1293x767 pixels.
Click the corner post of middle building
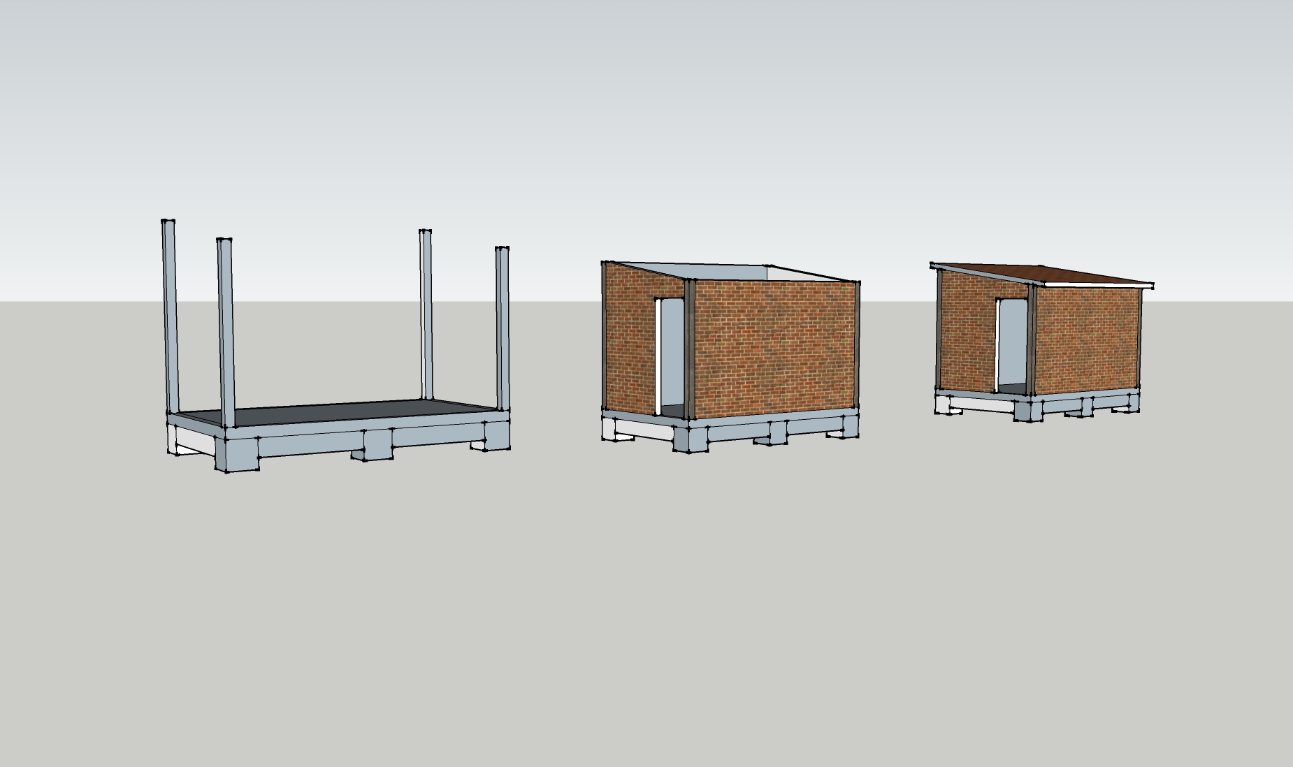tap(691, 349)
